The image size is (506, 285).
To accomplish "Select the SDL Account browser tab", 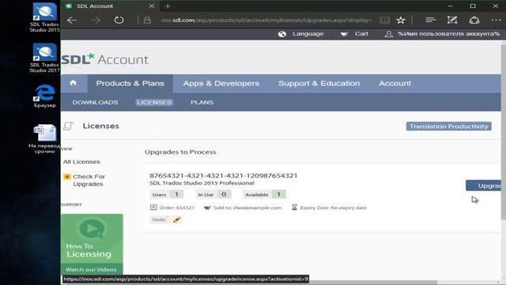I will click(110, 6).
